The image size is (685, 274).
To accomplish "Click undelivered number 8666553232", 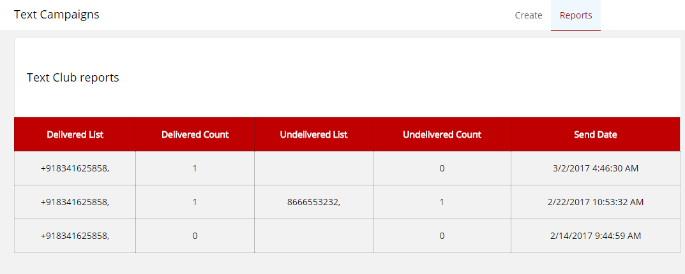I will click(x=313, y=202).
